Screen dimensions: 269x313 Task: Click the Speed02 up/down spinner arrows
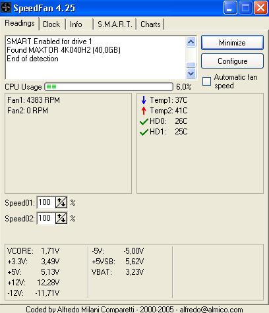61,218
